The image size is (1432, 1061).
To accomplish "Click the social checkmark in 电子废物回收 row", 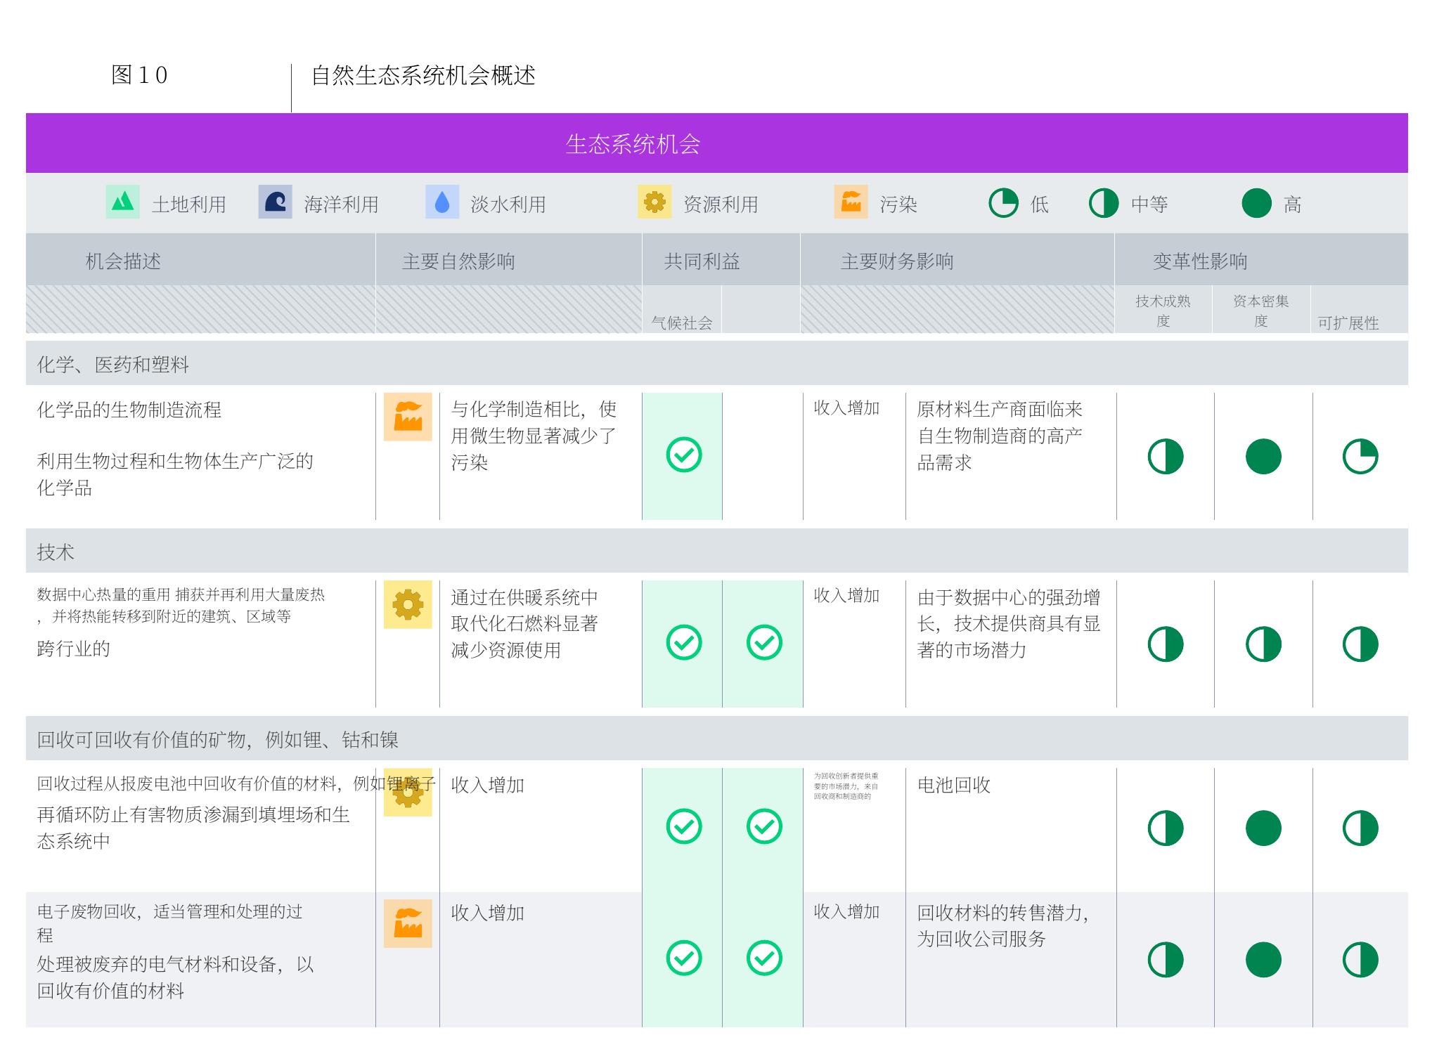I will pos(763,958).
